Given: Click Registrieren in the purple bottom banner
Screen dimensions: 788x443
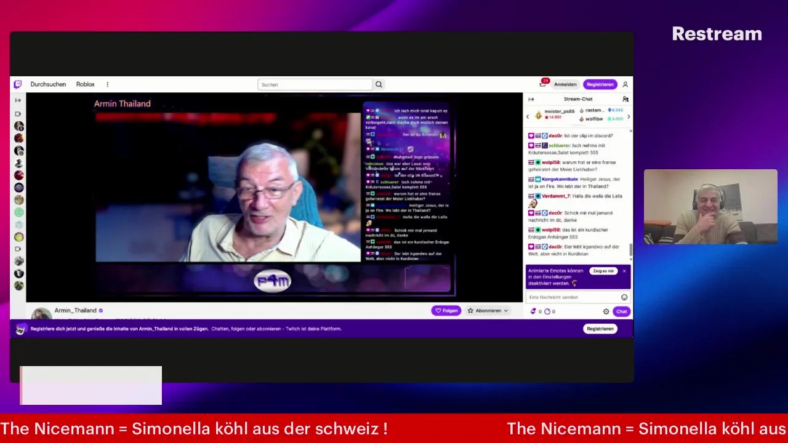Looking at the screenshot, I should (600, 329).
